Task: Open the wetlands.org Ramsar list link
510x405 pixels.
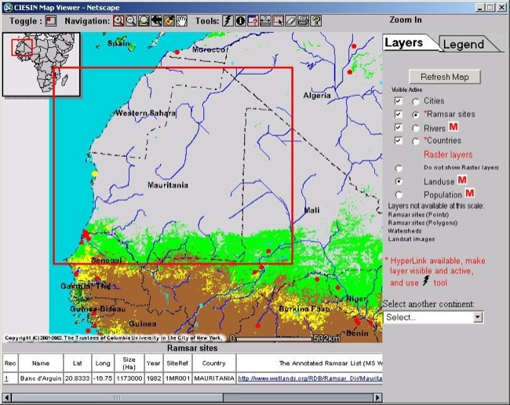Action: (x=311, y=378)
